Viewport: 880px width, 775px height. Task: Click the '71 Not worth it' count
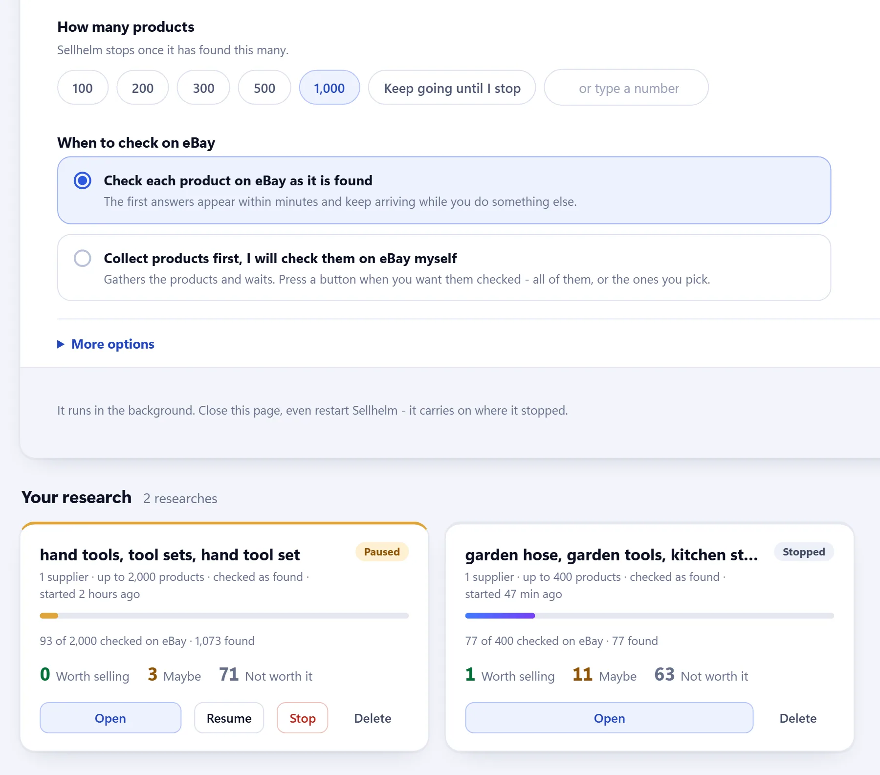(x=265, y=675)
